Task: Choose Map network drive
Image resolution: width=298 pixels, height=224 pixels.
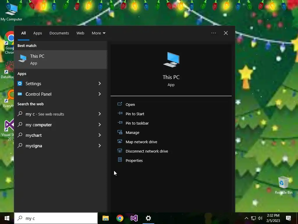Action: coord(141,142)
